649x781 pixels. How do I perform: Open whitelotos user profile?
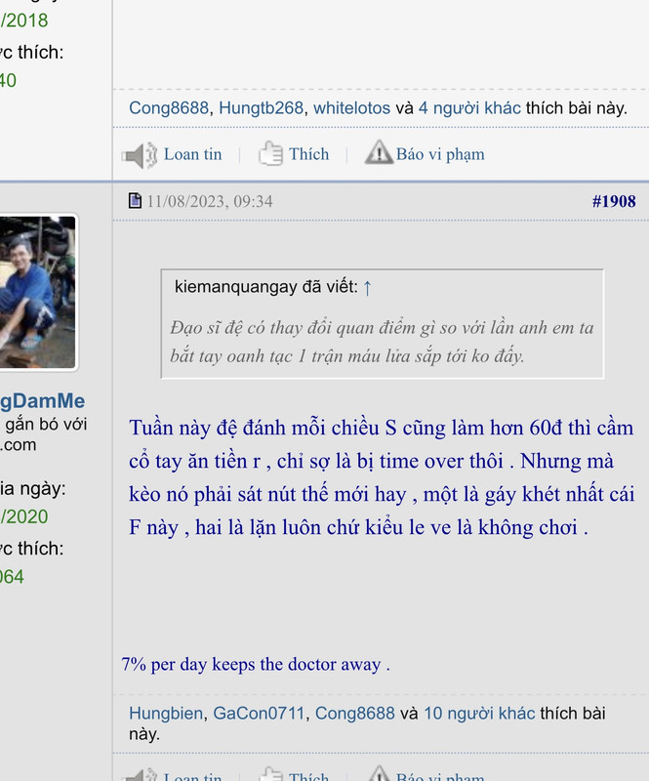(x=351, y=108)
